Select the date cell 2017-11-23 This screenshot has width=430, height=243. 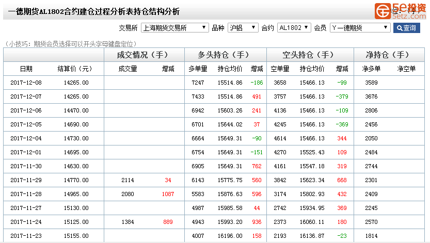coord(26,236)
